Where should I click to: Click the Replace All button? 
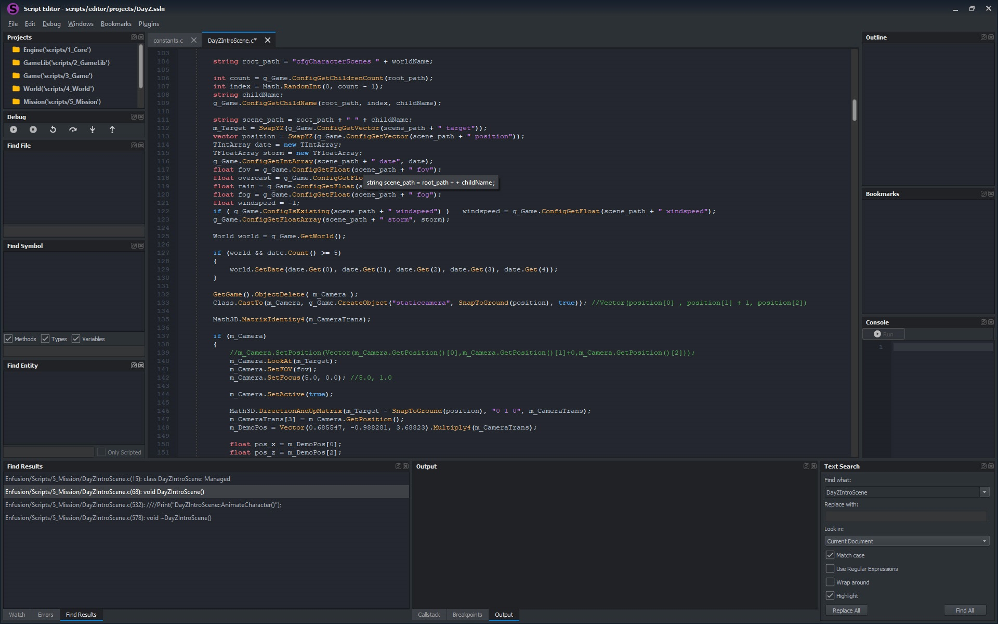click(x=846, y=610)
